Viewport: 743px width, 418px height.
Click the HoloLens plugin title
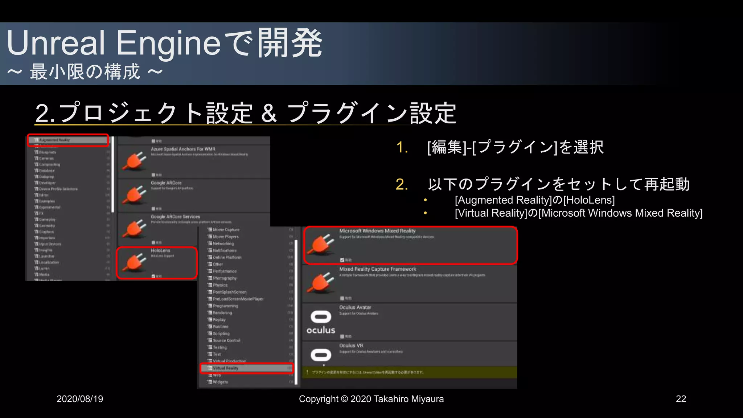pos(160,251)
